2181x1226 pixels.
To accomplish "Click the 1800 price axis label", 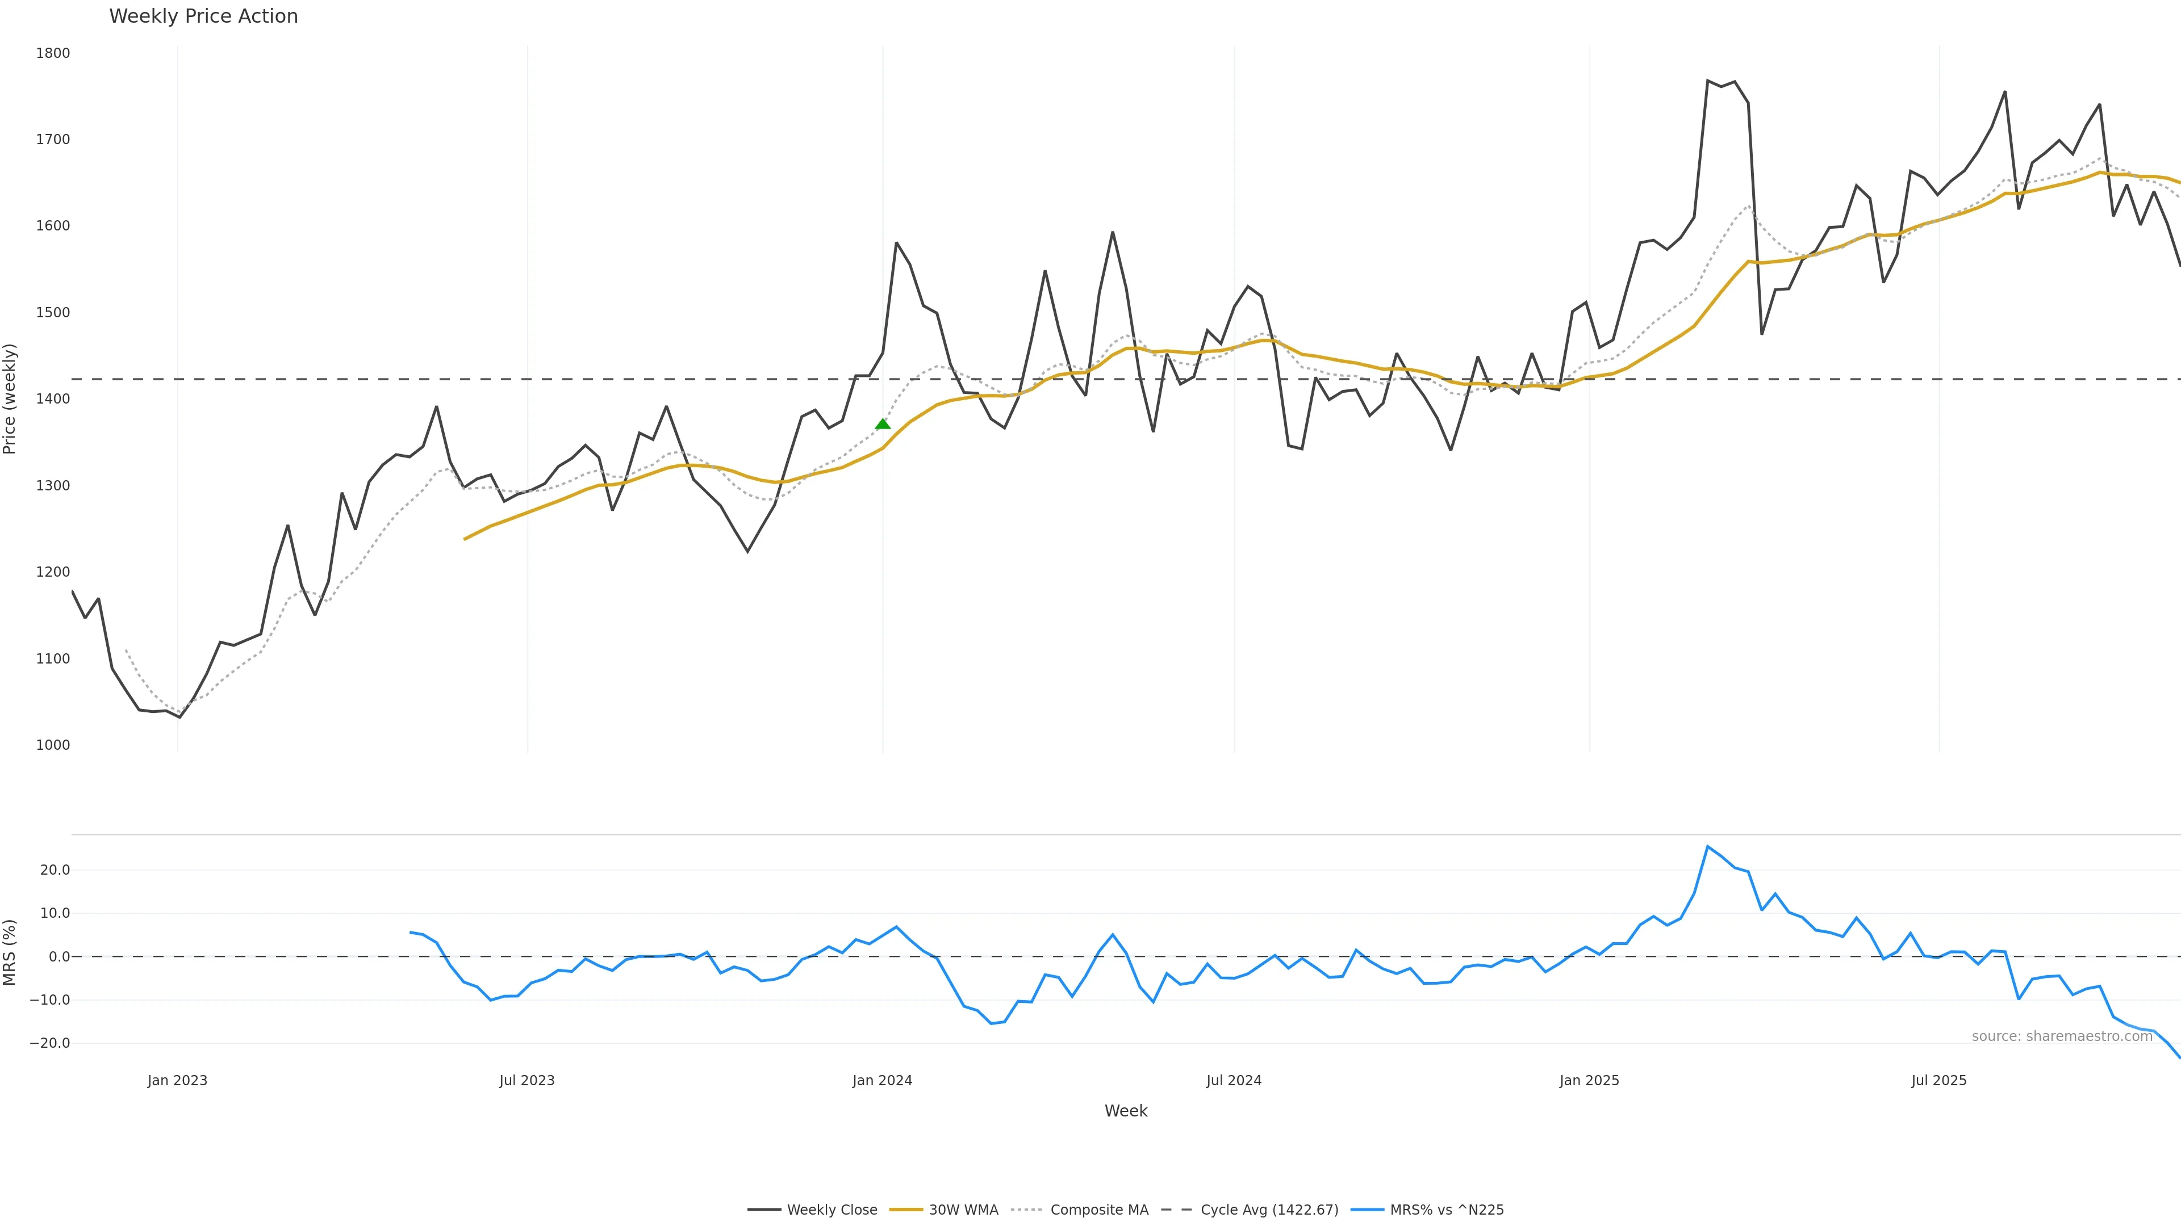I will pyautogui.click(x=52, y=53).
